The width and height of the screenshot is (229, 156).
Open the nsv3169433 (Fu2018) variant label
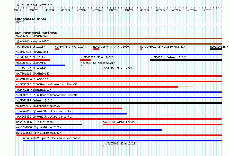point(30,47)
